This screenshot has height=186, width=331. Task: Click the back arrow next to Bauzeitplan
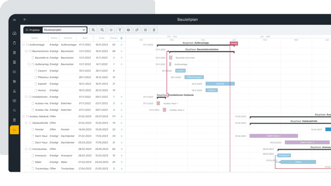tap(25, 19)
